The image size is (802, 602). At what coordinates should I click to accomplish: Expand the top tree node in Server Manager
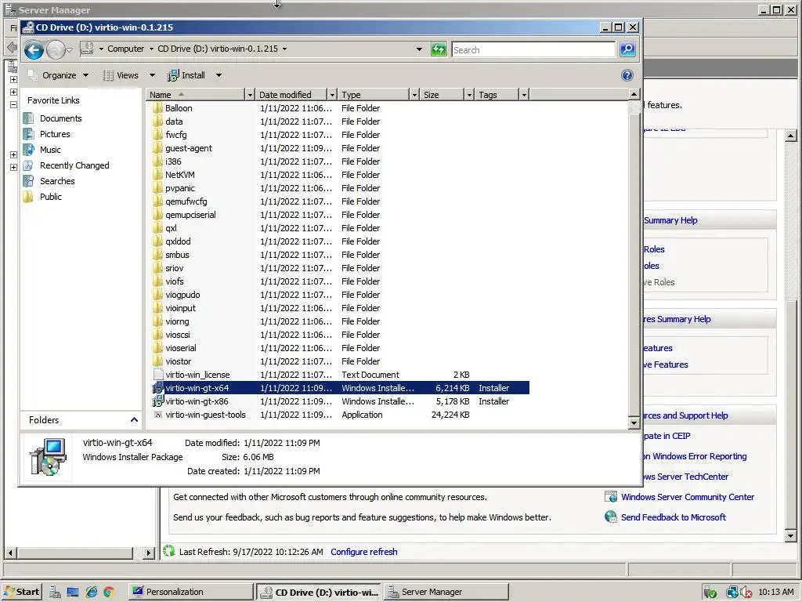click(x=13, y=79)
